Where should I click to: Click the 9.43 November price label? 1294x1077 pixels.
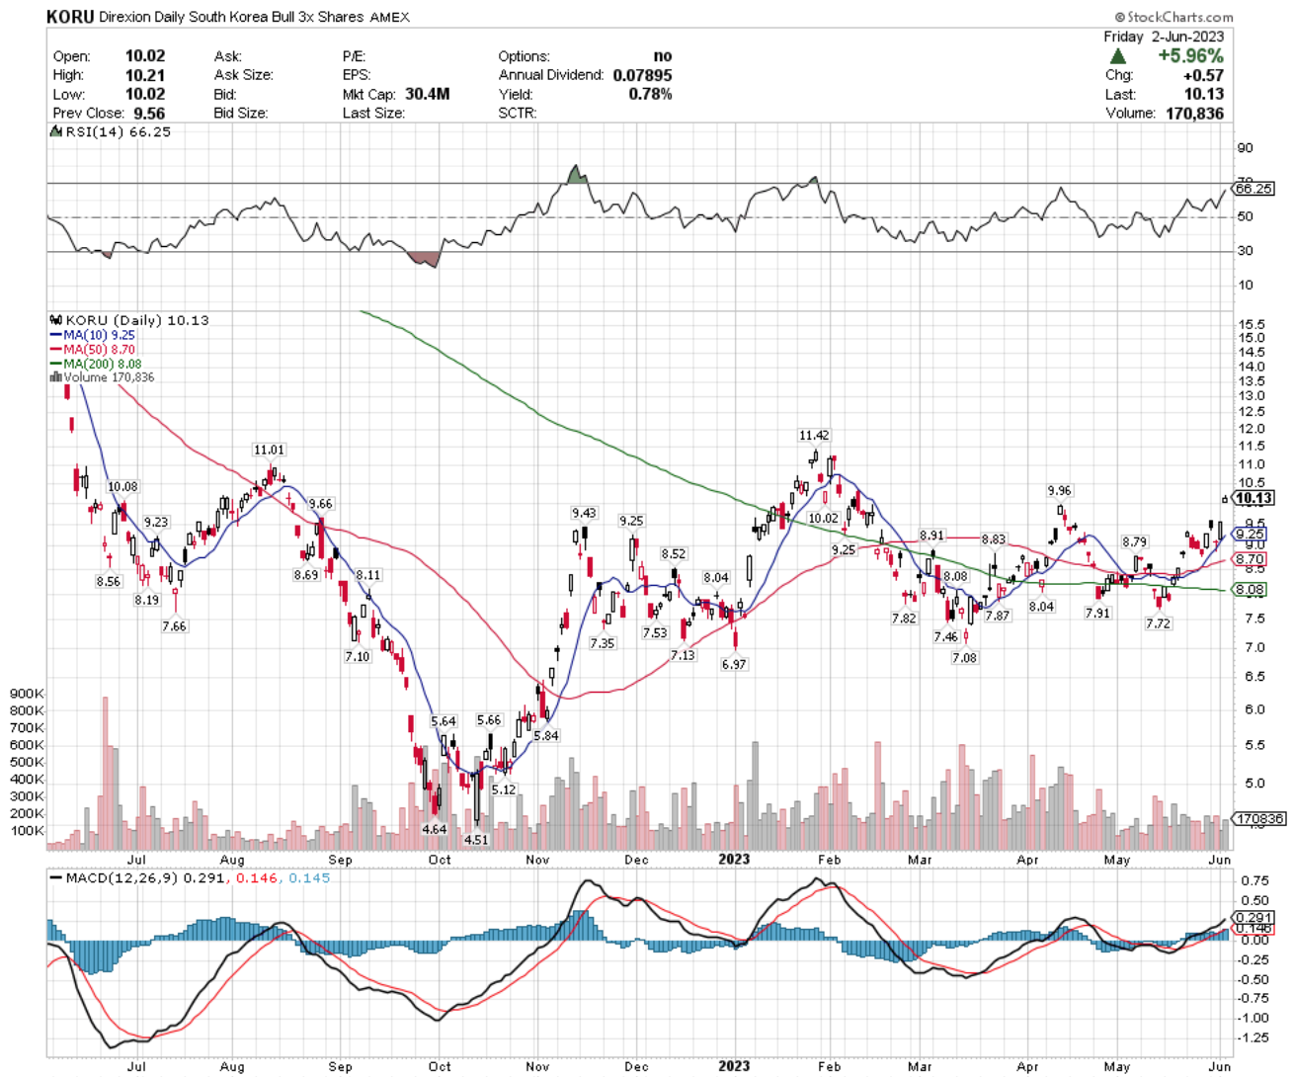click(x=584, y=514)
